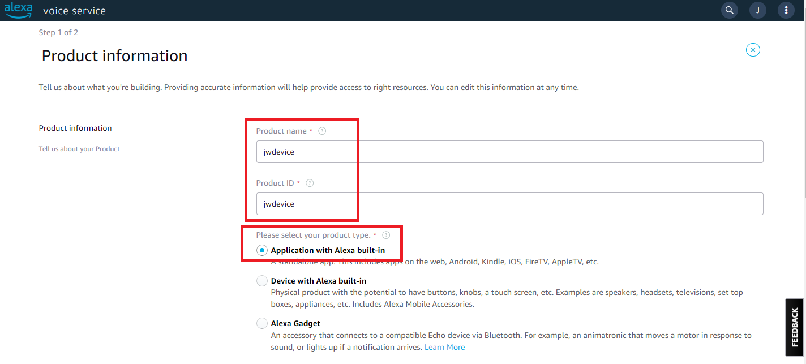Click the Device with Alexa built-in description
806x364 pixels.
[507, 298]
